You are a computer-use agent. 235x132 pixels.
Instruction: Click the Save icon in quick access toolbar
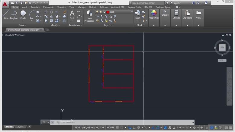[x=21, y=3]
